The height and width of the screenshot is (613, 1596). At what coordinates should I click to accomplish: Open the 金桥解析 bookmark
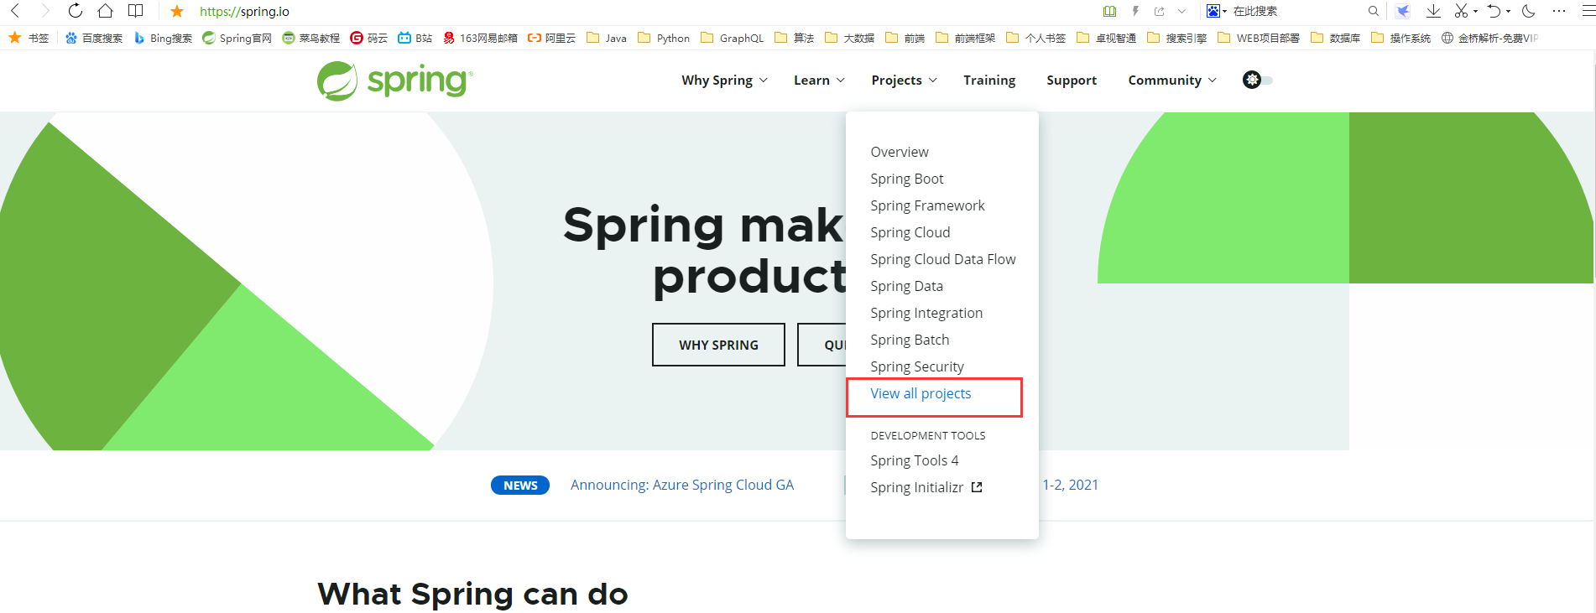click(1489, 38)
